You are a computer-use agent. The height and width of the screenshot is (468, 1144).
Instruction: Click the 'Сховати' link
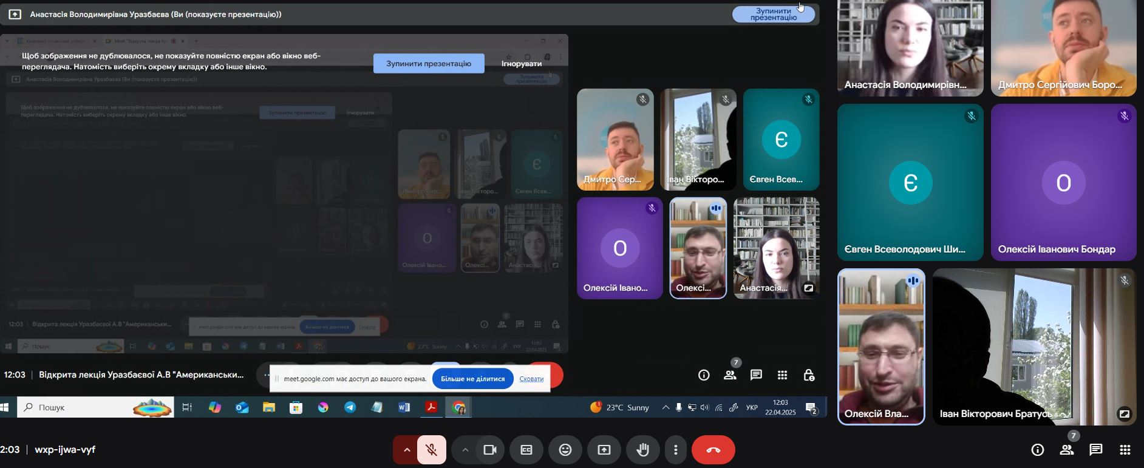(531, 379)
